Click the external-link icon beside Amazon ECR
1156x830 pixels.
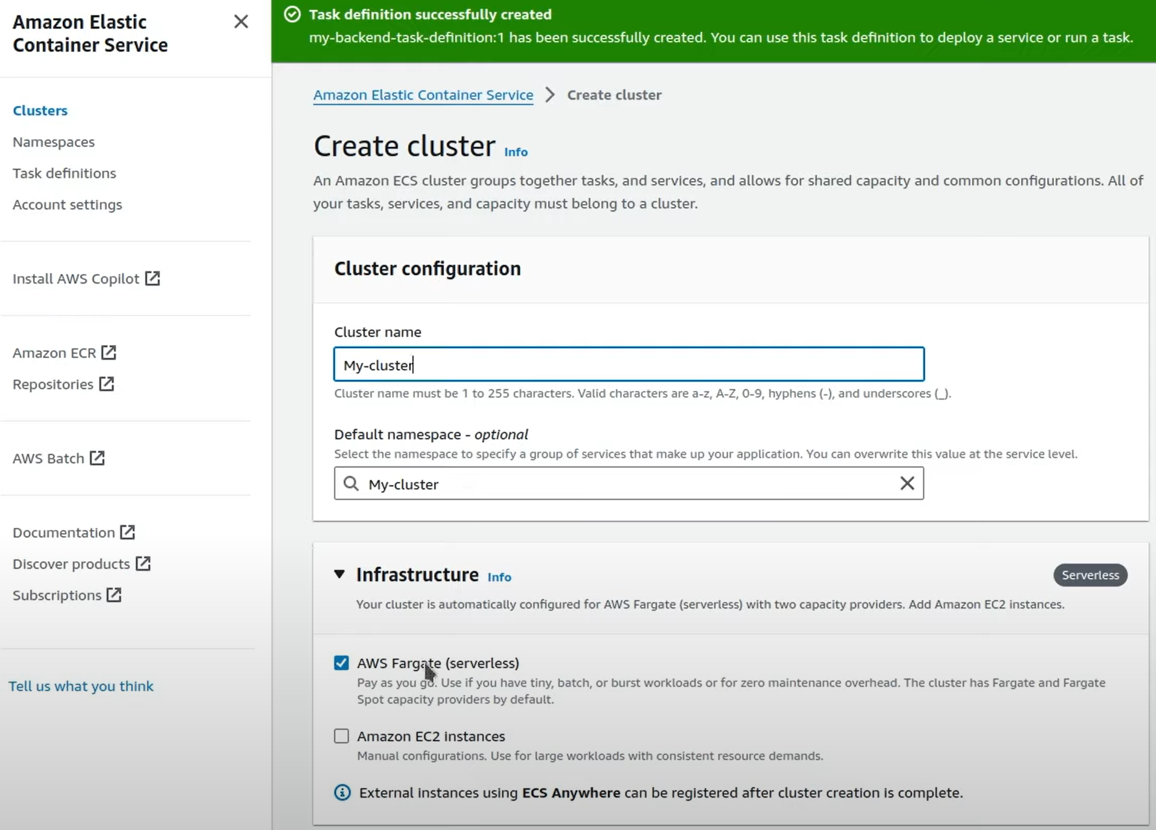tap(109, 353)
